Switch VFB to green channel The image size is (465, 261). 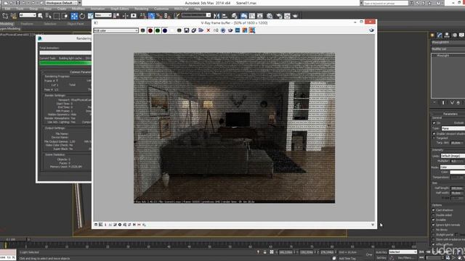[158, 30]
